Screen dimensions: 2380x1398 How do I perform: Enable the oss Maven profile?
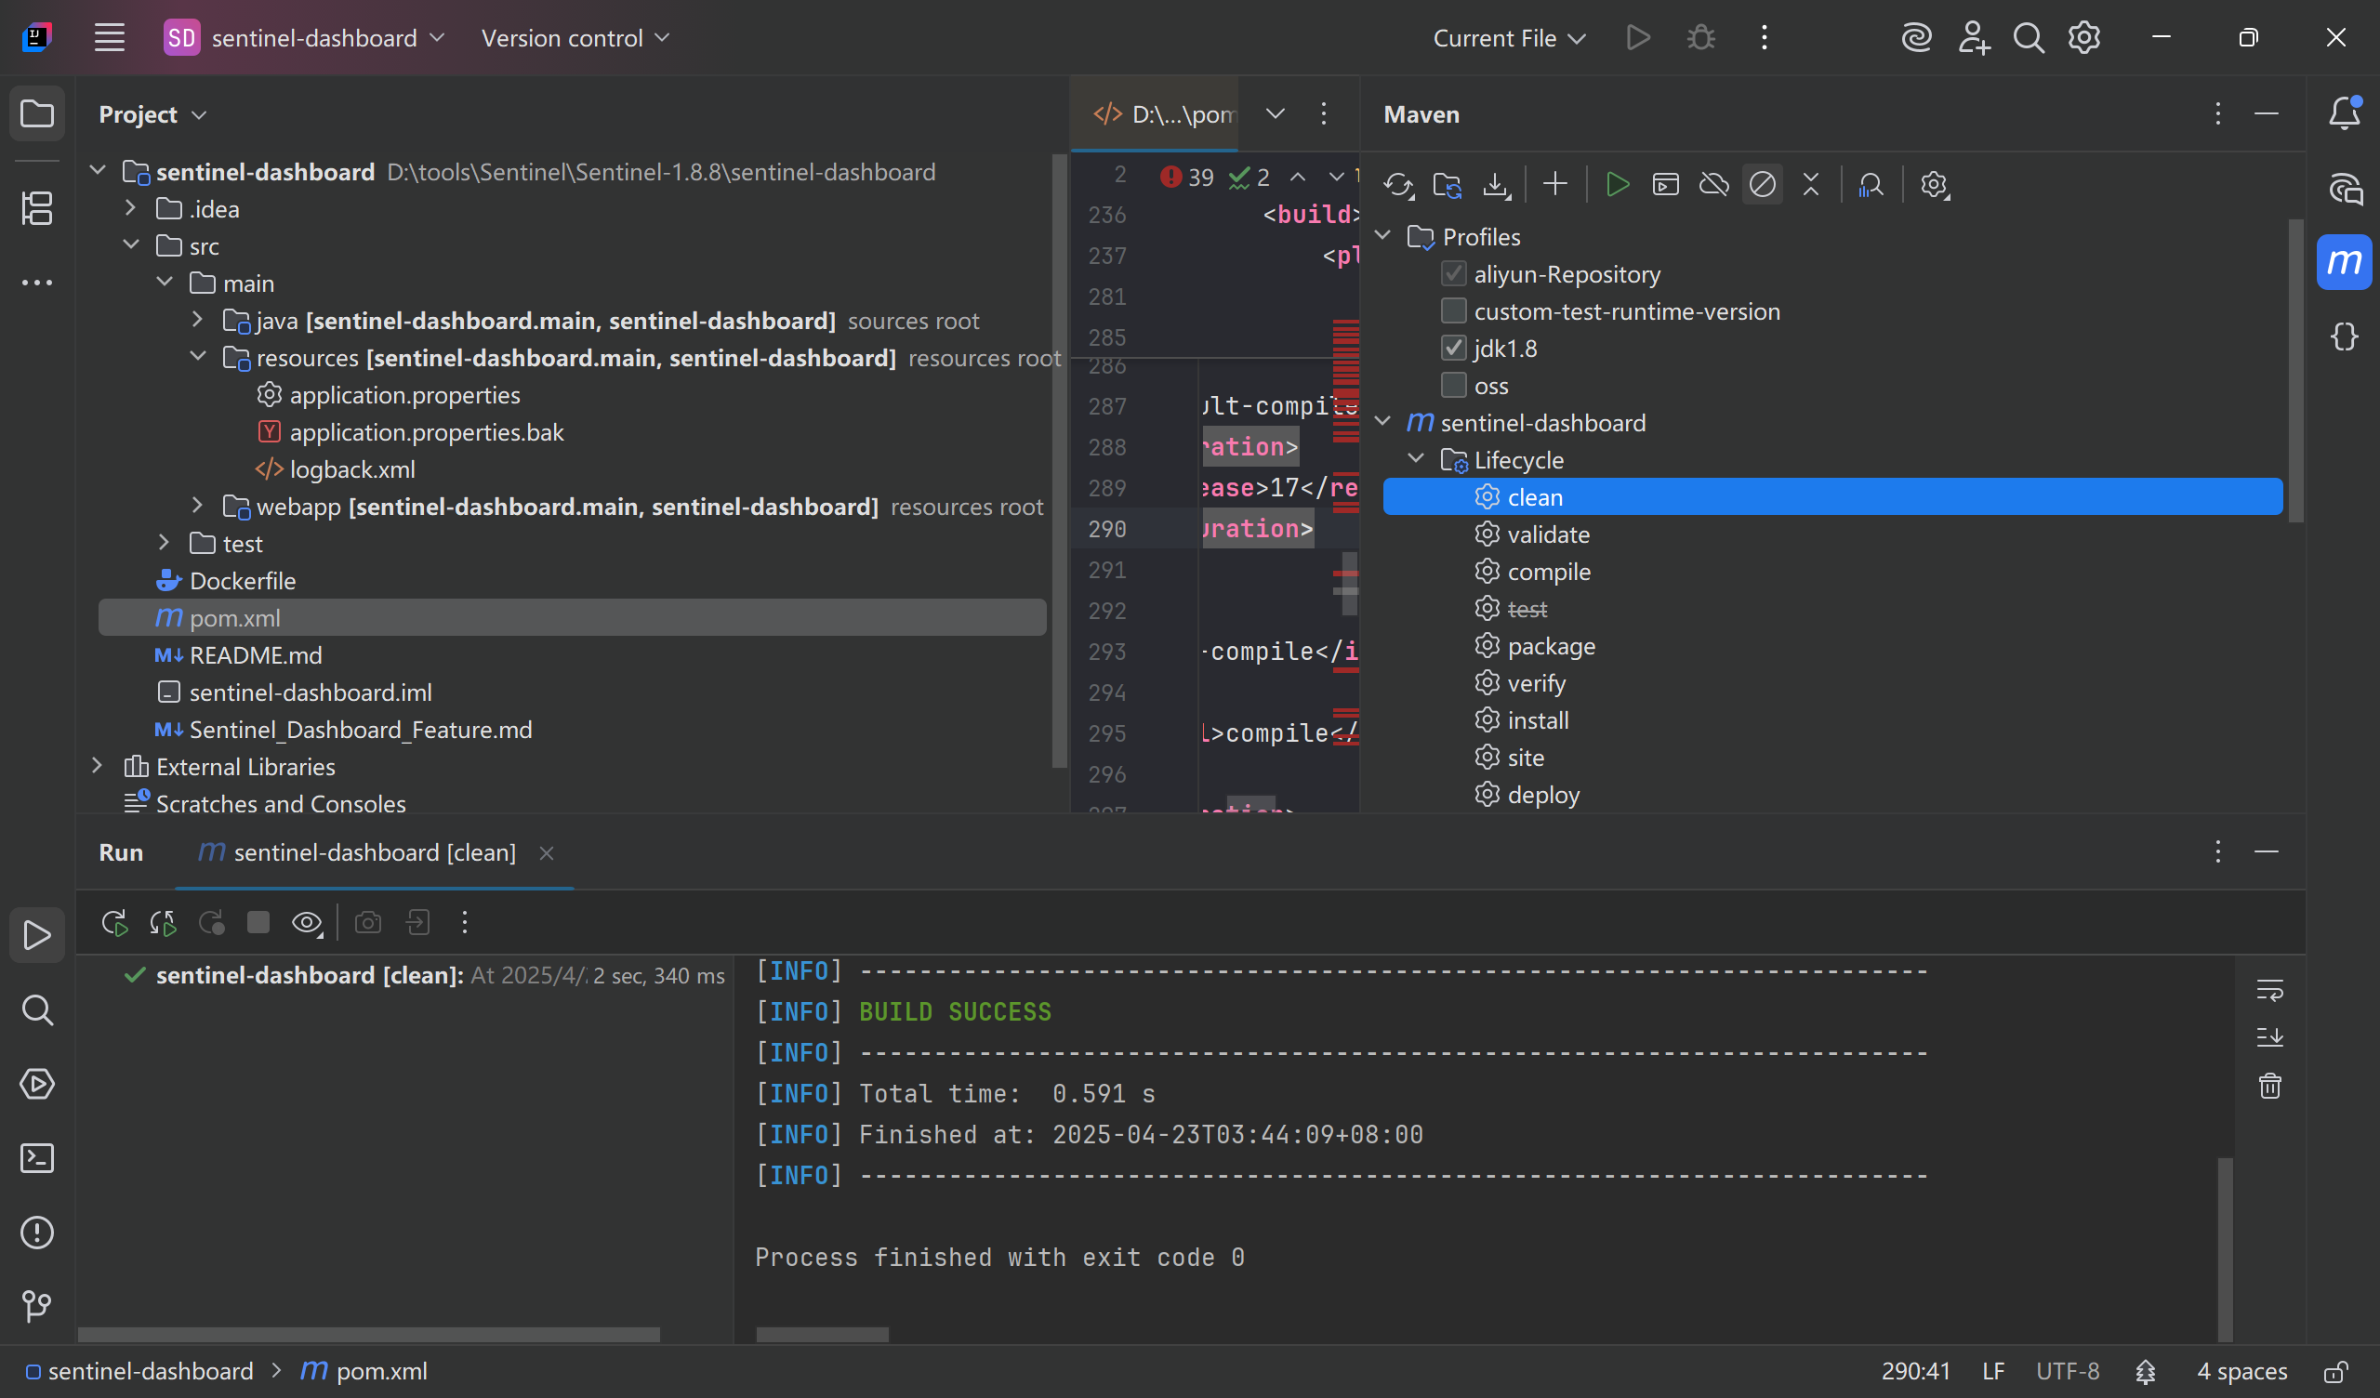coord(1453,386)
